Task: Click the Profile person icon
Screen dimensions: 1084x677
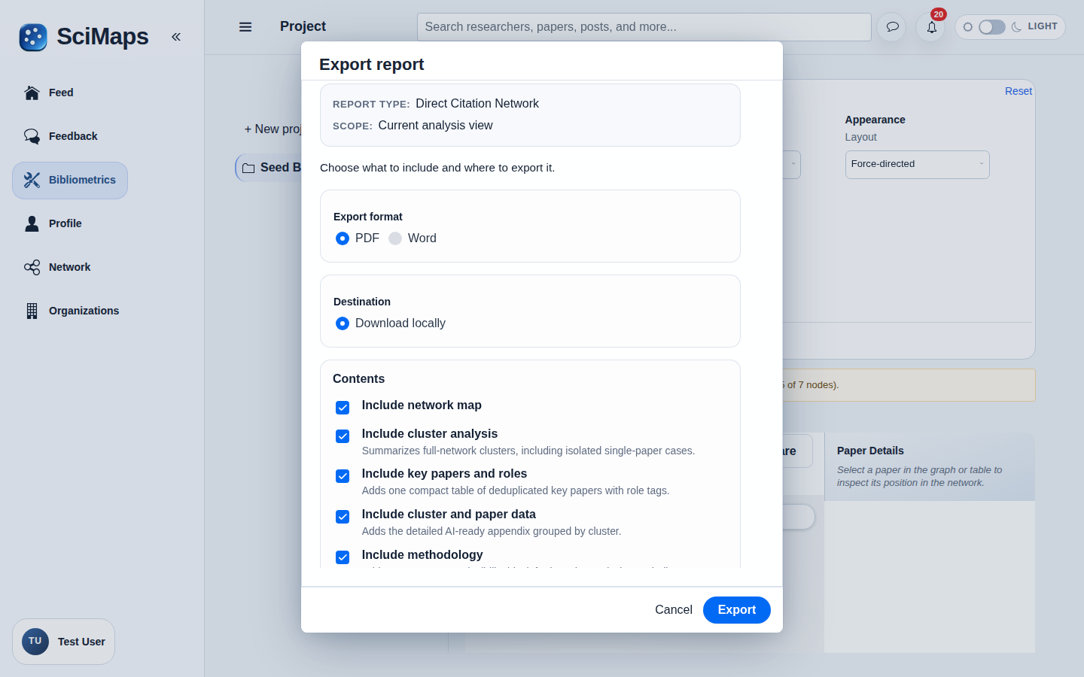Action: click(x=32, y=223)
